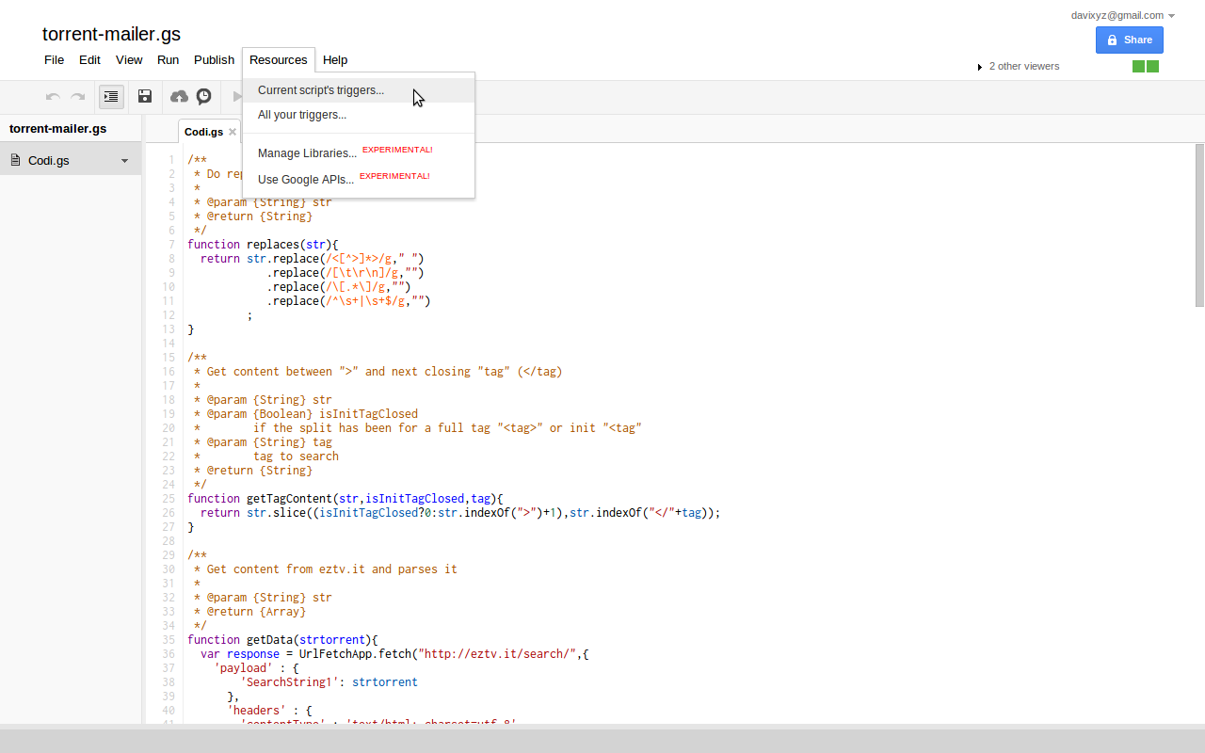Click the "'headers' : {" code line
Screen dimensions: 1205x753
269,711
